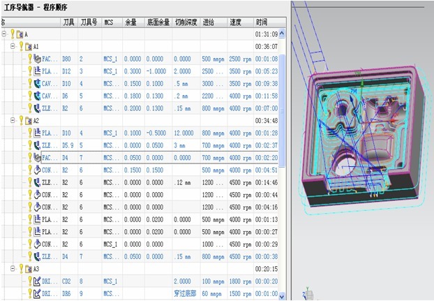Click the planar mill icon of the D12 operation

coord(37,71)
